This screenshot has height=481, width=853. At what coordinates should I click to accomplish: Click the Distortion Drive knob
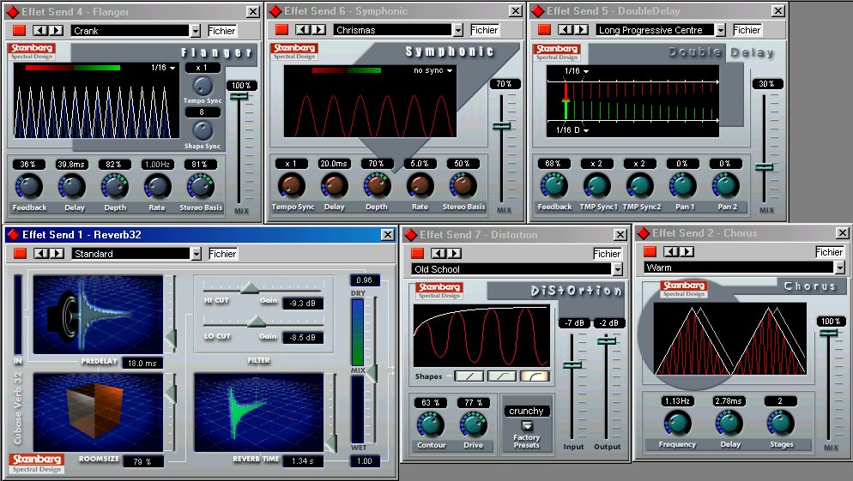(474, 425)
